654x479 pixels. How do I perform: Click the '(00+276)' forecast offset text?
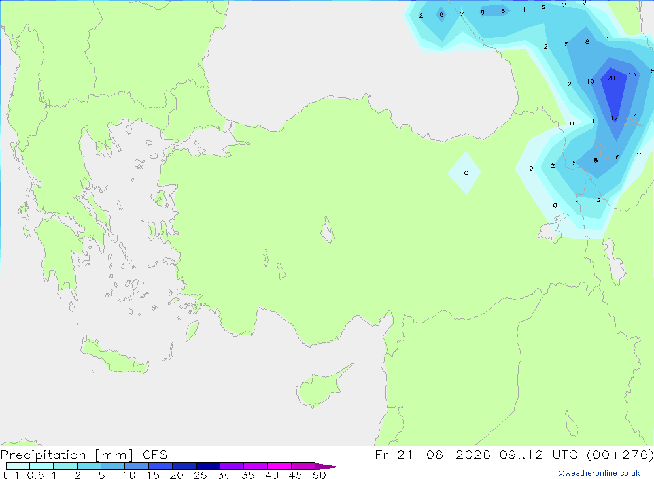(x=620, y=454)
